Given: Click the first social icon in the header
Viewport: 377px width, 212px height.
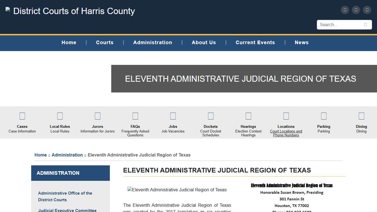Looking at the screenshot, I should [x=345, y=10].
